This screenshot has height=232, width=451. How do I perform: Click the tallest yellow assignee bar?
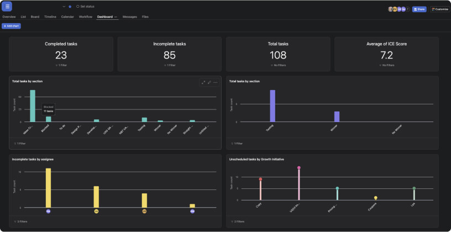[48, 188]
